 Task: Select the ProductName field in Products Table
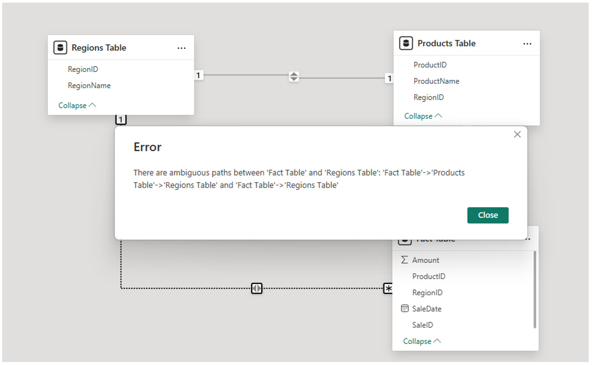(x=436, y=81)
